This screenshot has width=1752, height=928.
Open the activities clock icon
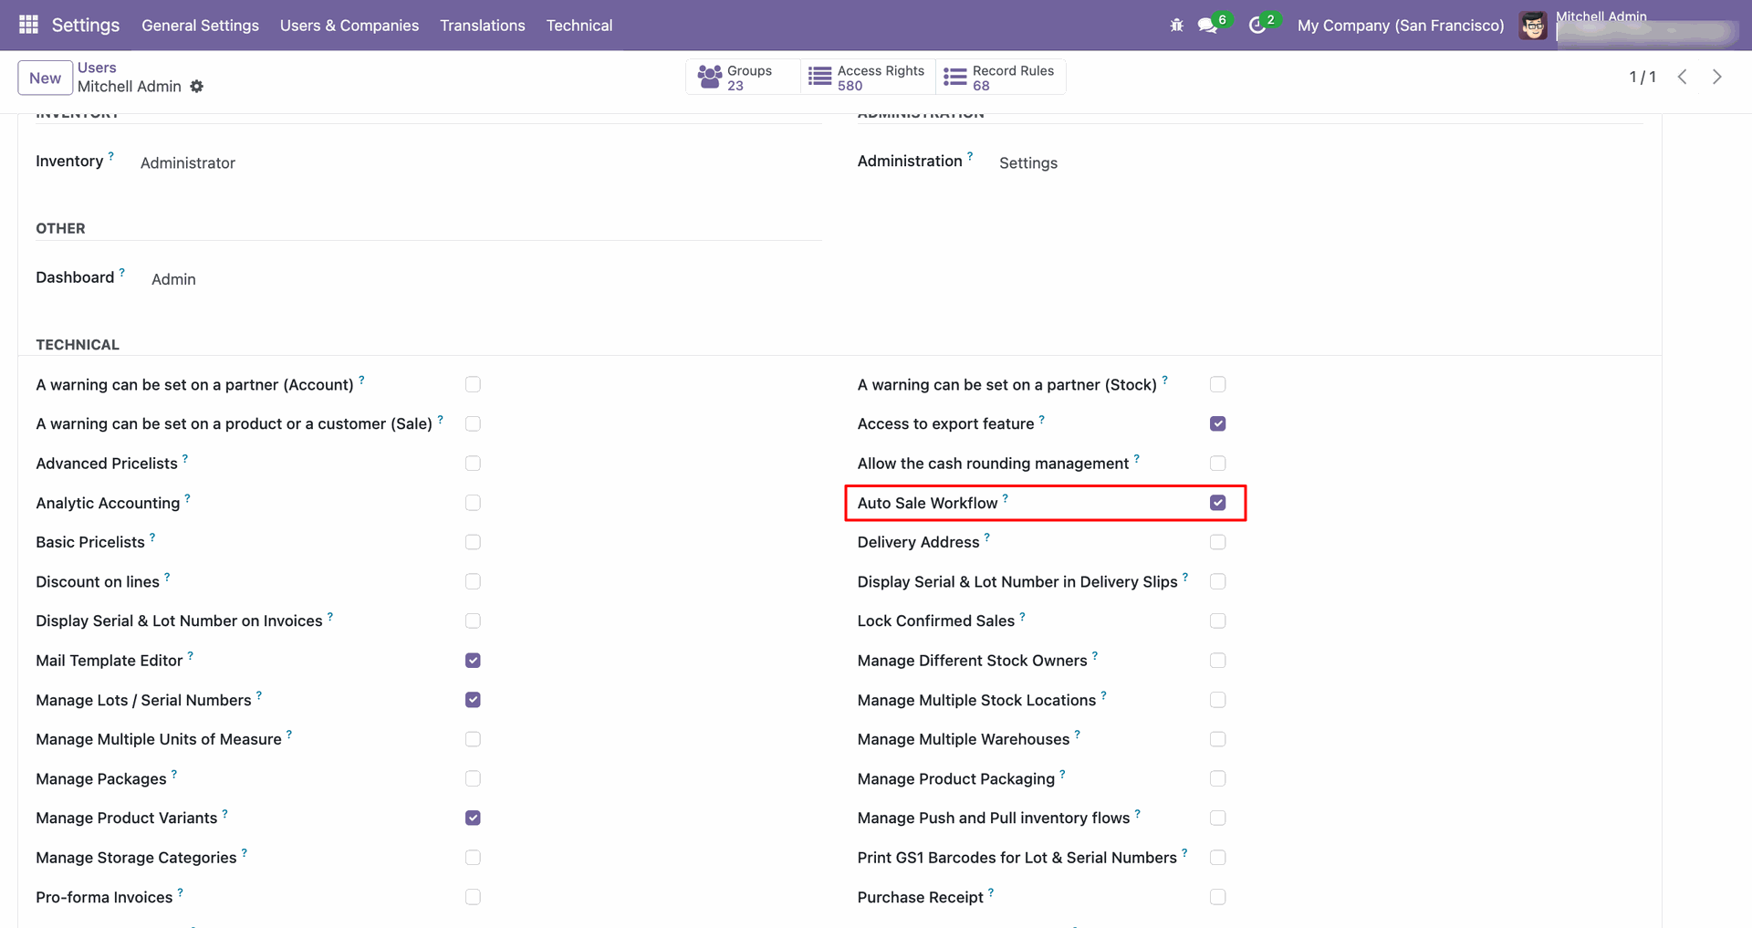1257,26
